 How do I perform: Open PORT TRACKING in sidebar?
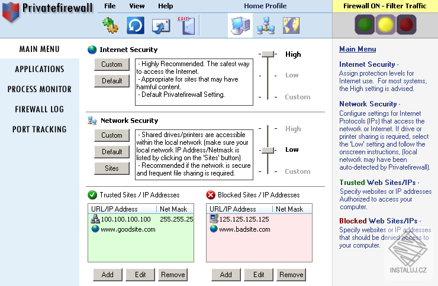coord(40,129)
